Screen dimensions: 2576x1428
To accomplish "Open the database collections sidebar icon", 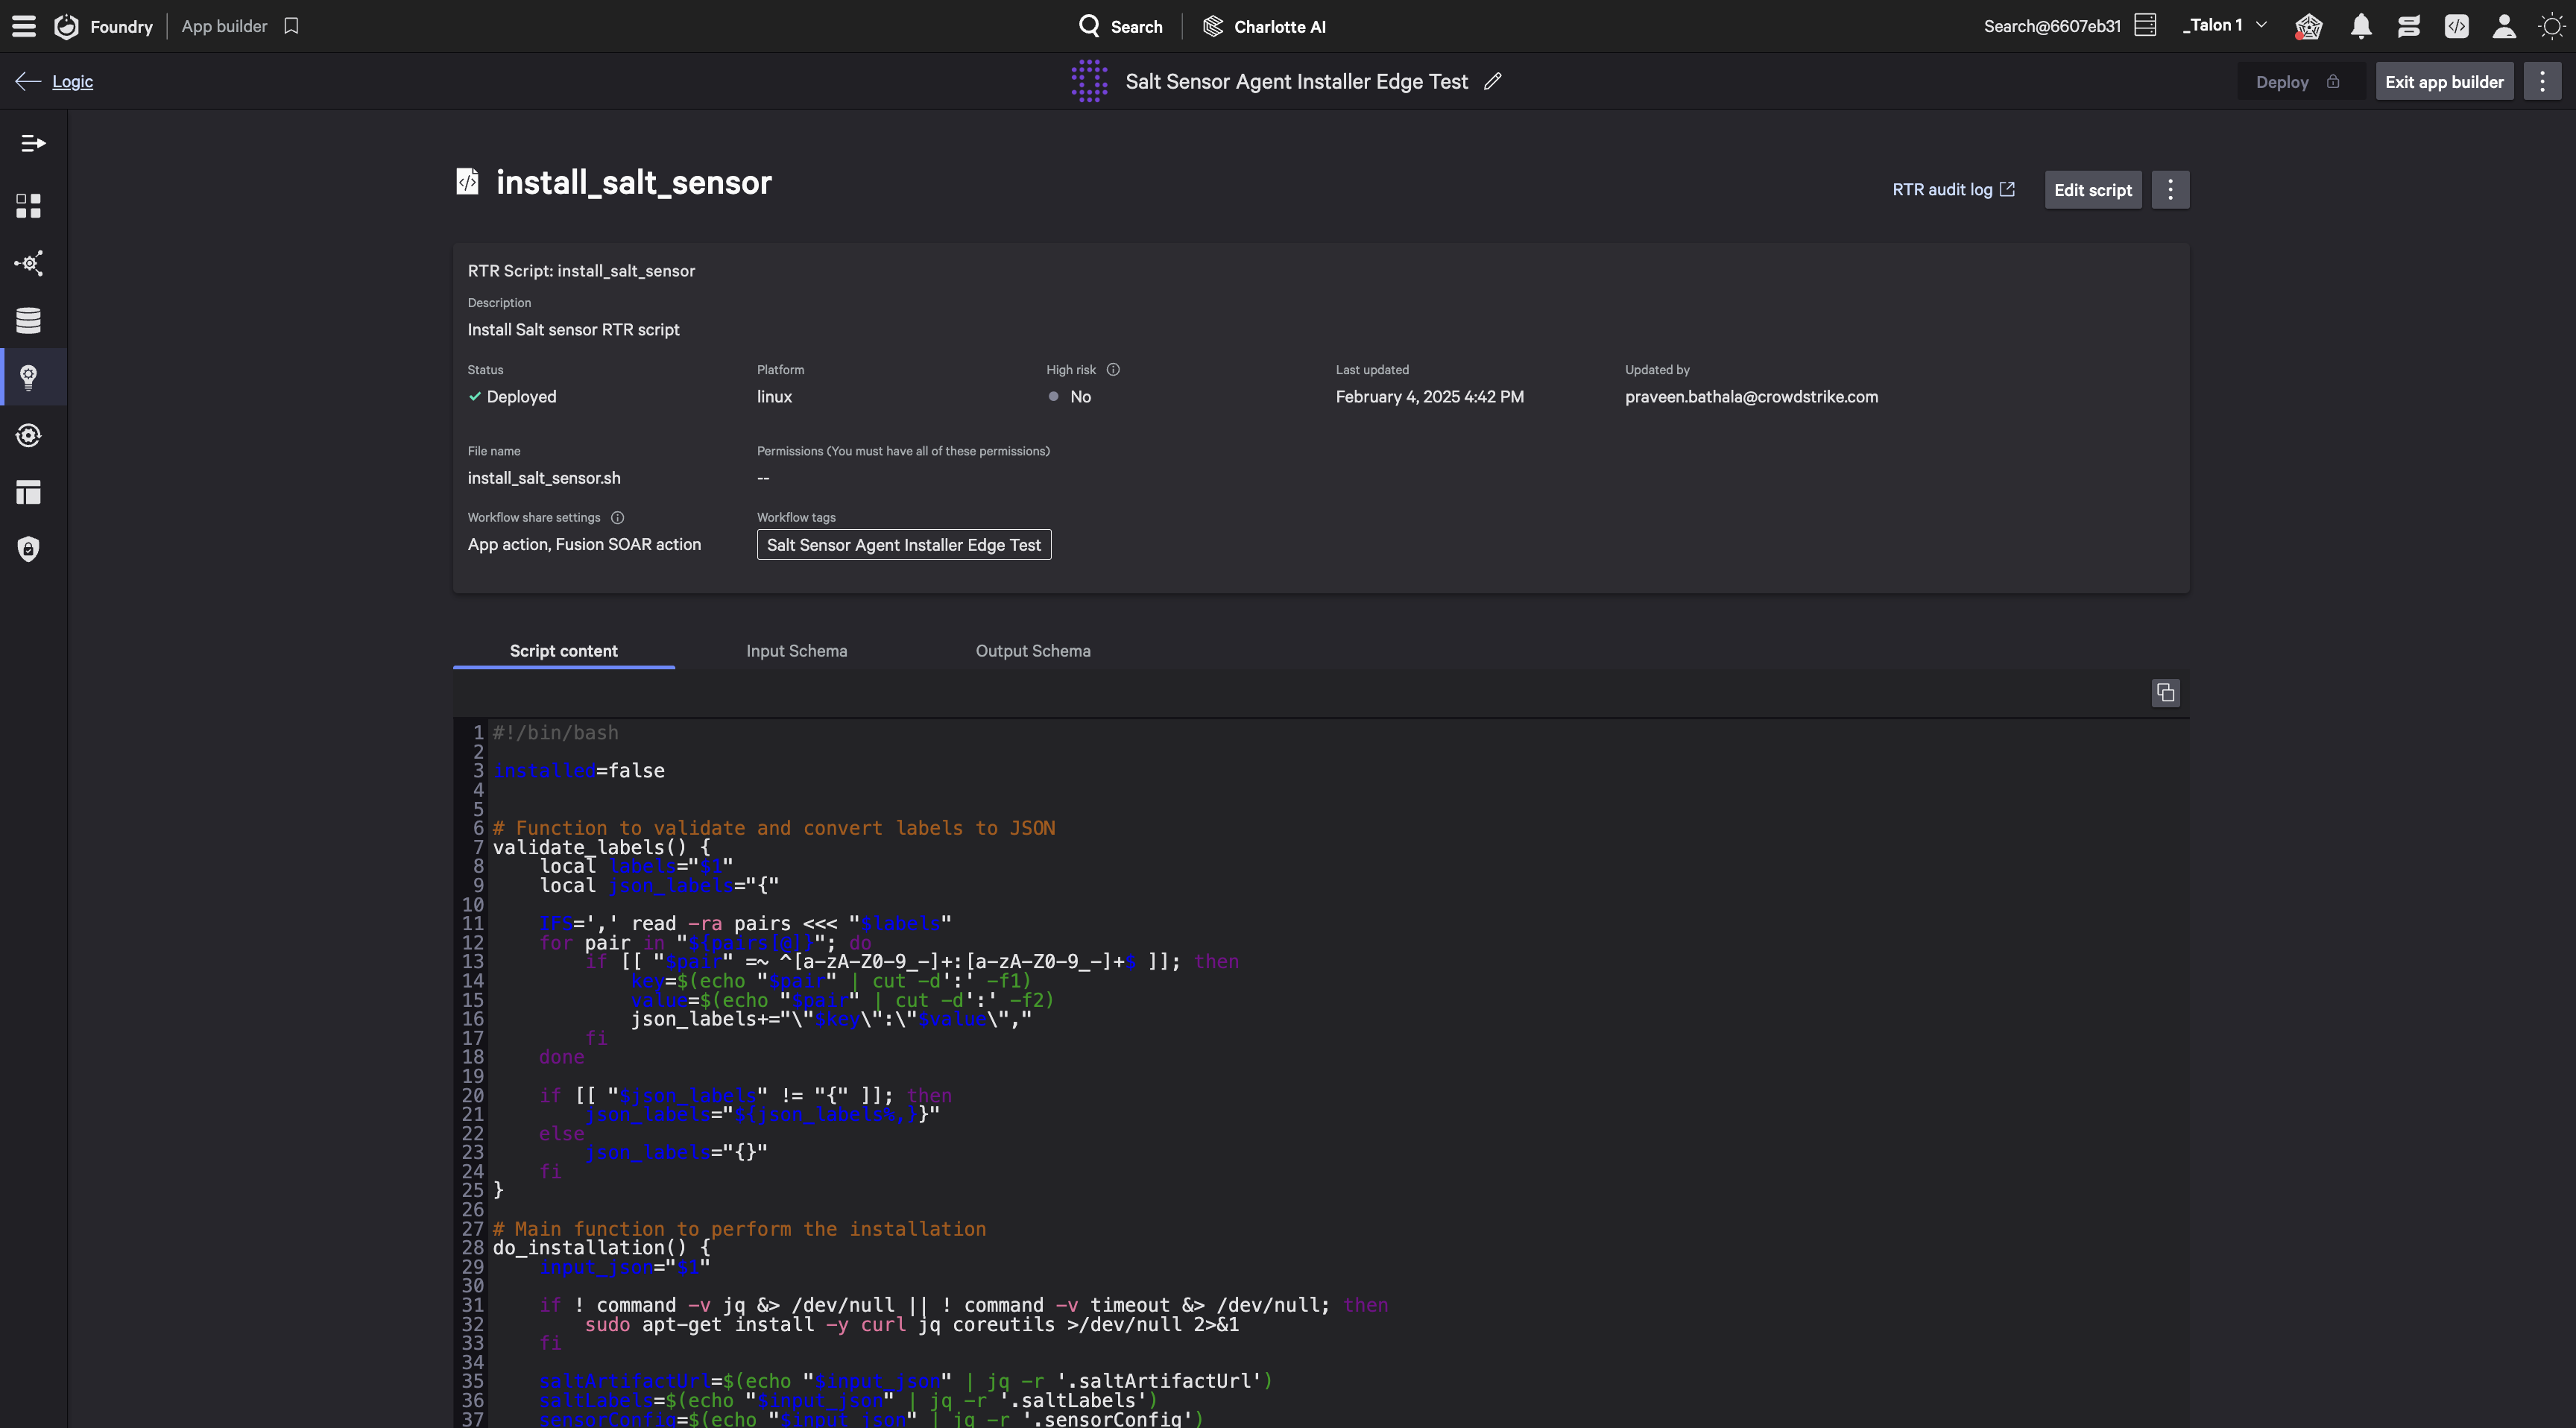I will pos(29,320).
